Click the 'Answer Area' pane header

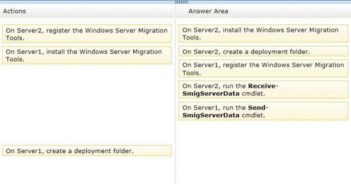(x=208, y=11)
